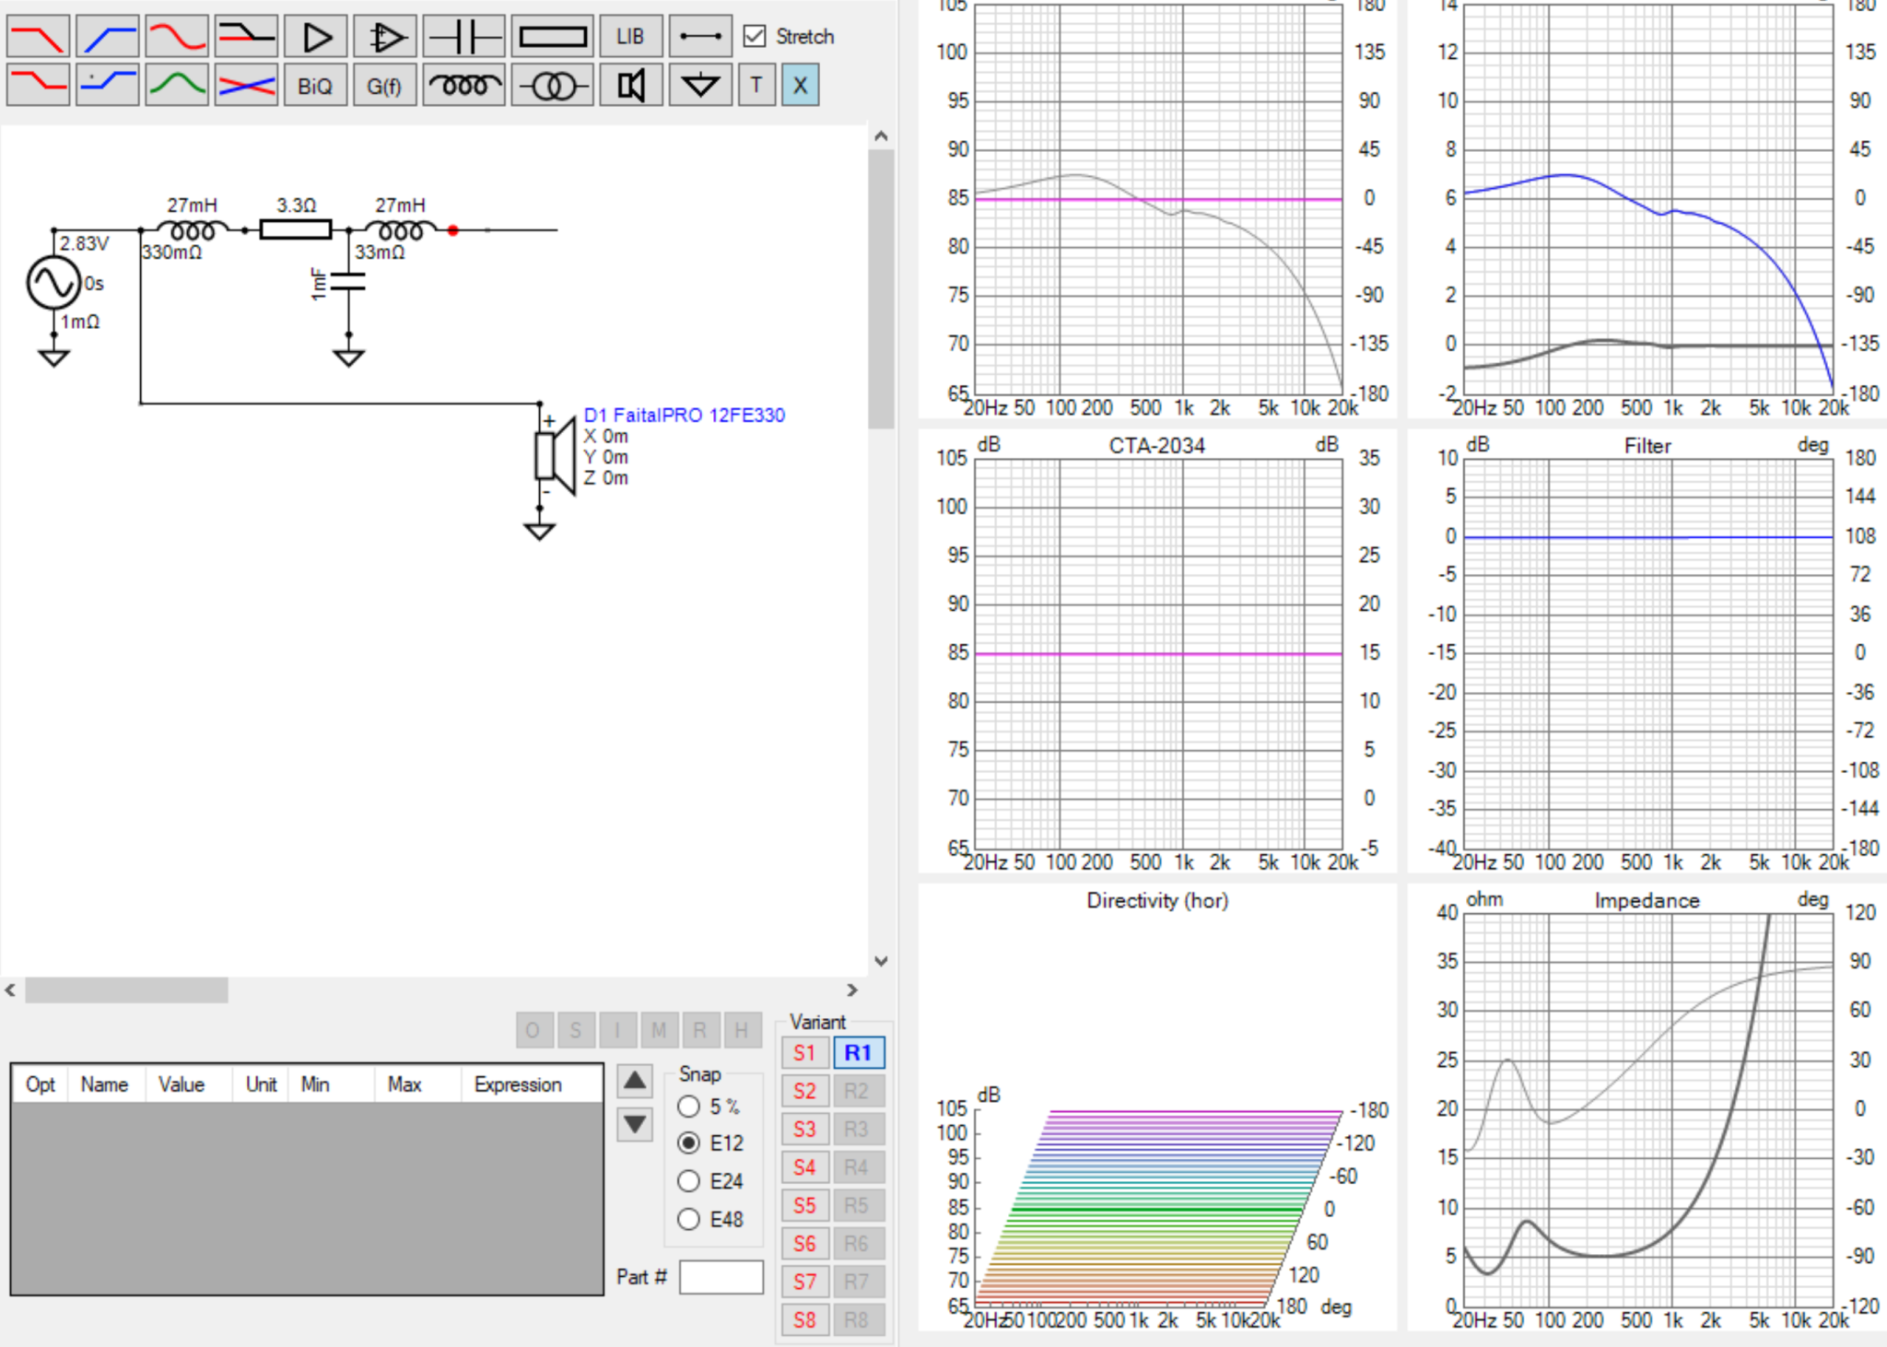
Task: Add a BiQ biquad block
Action: tap(316, 86)
